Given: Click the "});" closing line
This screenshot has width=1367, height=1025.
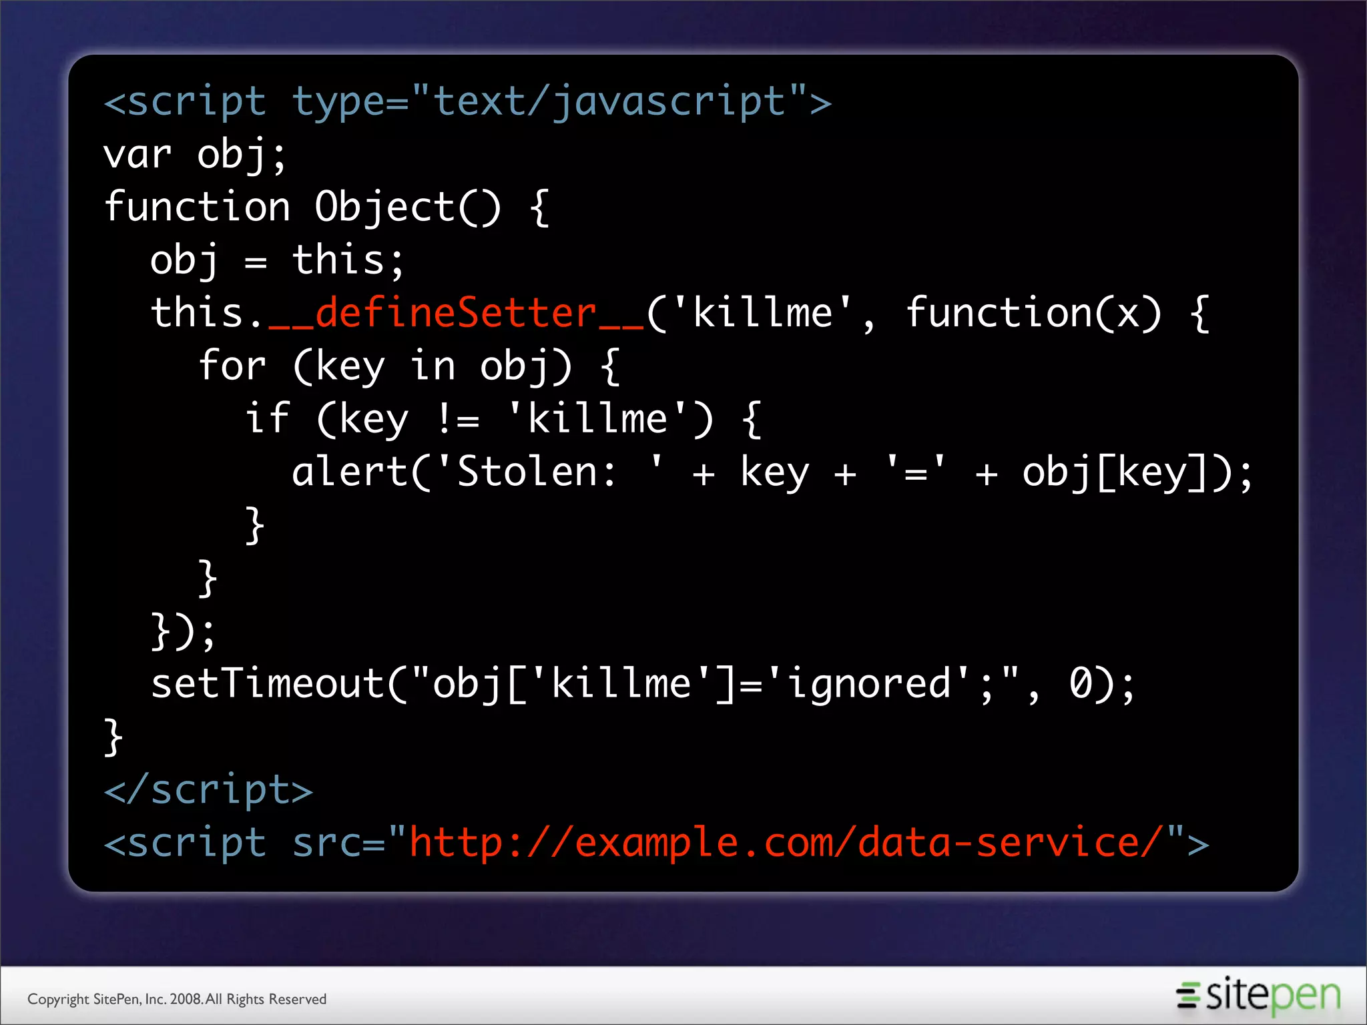Looking at the screenshot, I should pos(184,631).
